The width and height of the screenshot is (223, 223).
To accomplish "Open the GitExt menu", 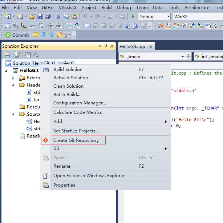I will (x=48, y=7).
